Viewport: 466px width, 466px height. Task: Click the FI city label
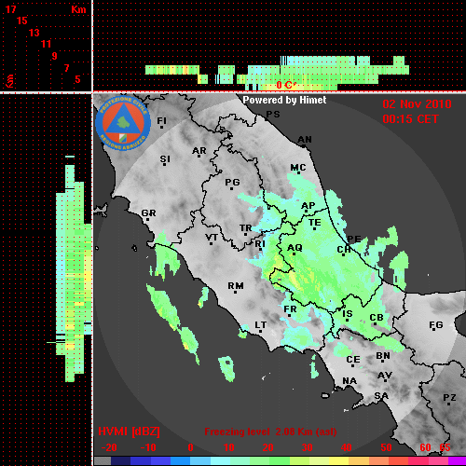(x=161, y=120)
